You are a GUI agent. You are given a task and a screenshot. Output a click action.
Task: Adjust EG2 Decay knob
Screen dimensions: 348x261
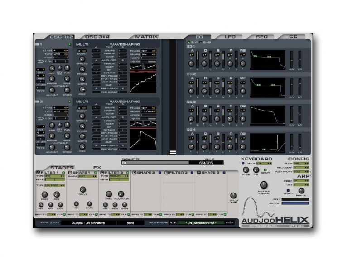coord(204,91)
